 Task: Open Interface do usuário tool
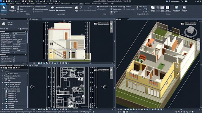click(176, 9)
